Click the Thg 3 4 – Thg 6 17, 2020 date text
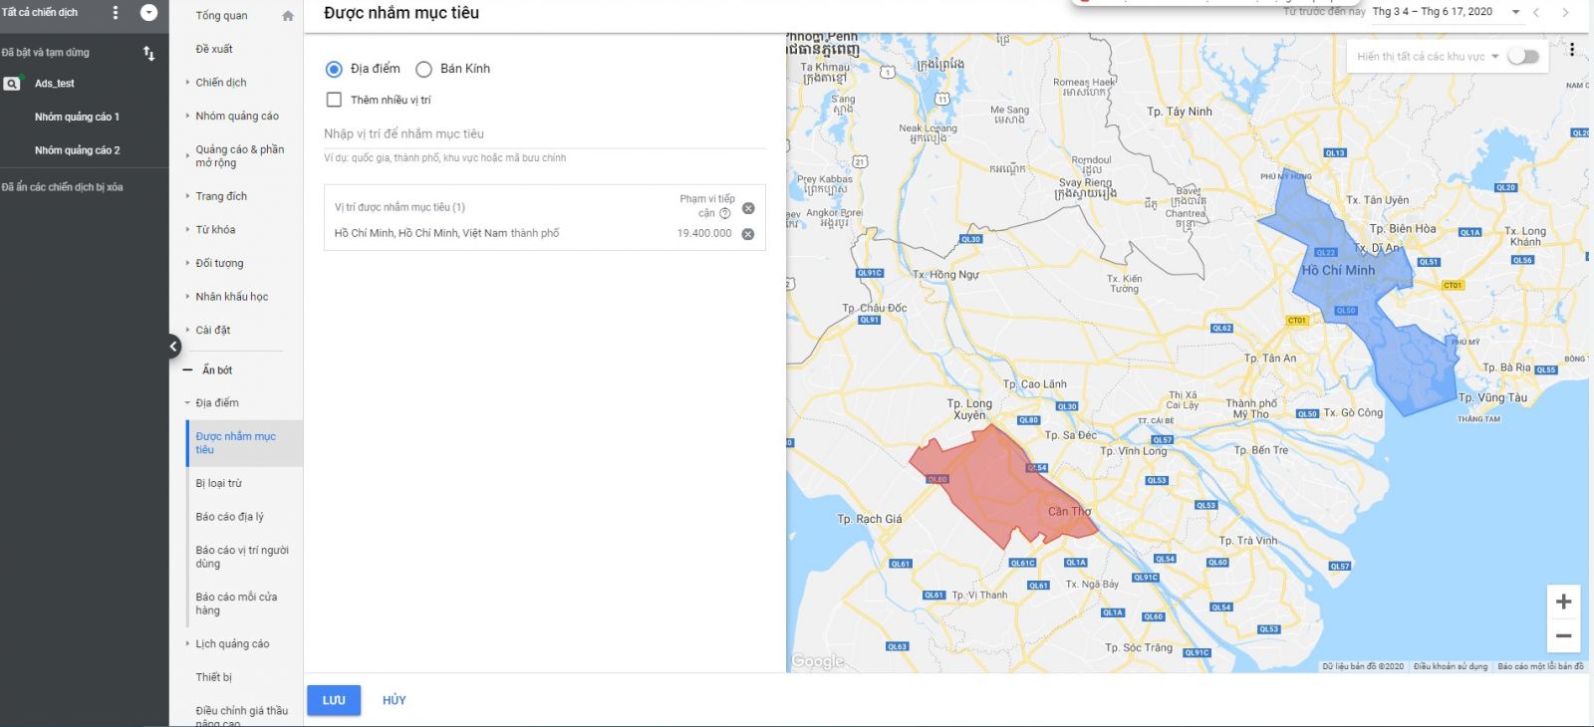The width and height of the screenshot is (1594, 727). (x=1433, y=12)
